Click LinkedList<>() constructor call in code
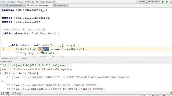This screenshot has width=172, height=96. pos(73,49)
